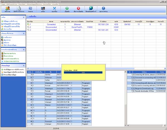Collapse the second sidebar panel with its chevron

tap(24, 33)
